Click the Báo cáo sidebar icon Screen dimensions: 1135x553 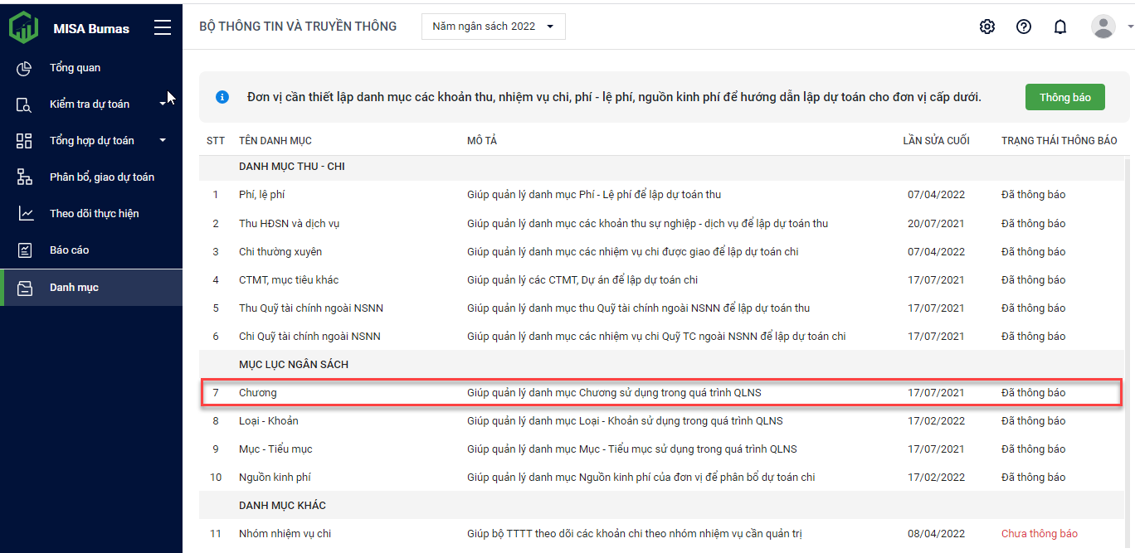(x=24, y=250)
